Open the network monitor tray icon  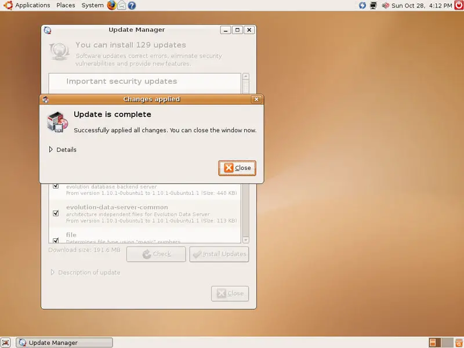[373, 5]
